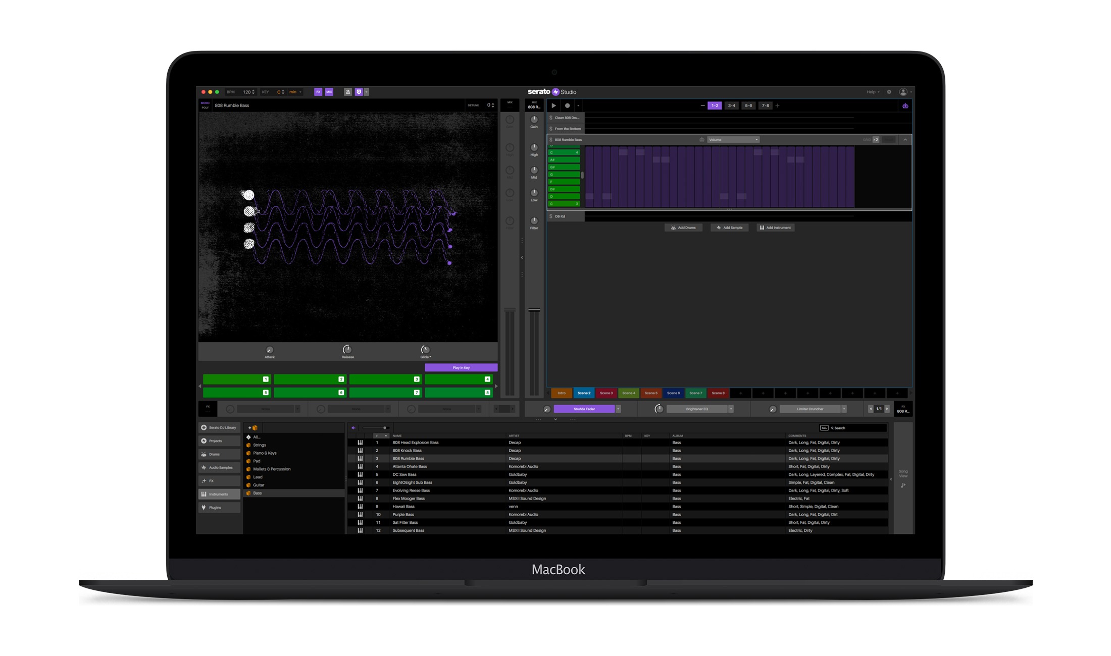Click the FX category in the sidebar
The height and width of the screenshot is (656, 1111).
point(212,480)
